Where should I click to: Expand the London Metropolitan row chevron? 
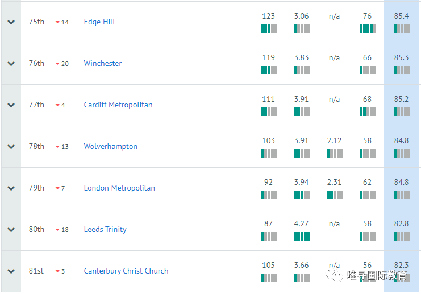[11, 188]
